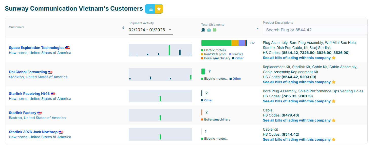The width and height of the screenshot is (376, 148).
Task: Click Space Exploration's green shipment bar segment
Action: (x=216, y=43)
